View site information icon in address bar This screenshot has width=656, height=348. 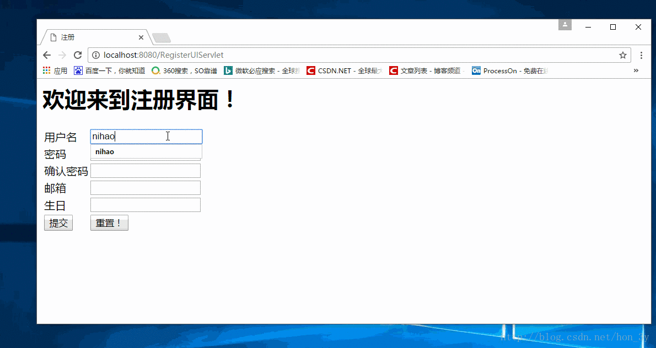click(96, 55)
